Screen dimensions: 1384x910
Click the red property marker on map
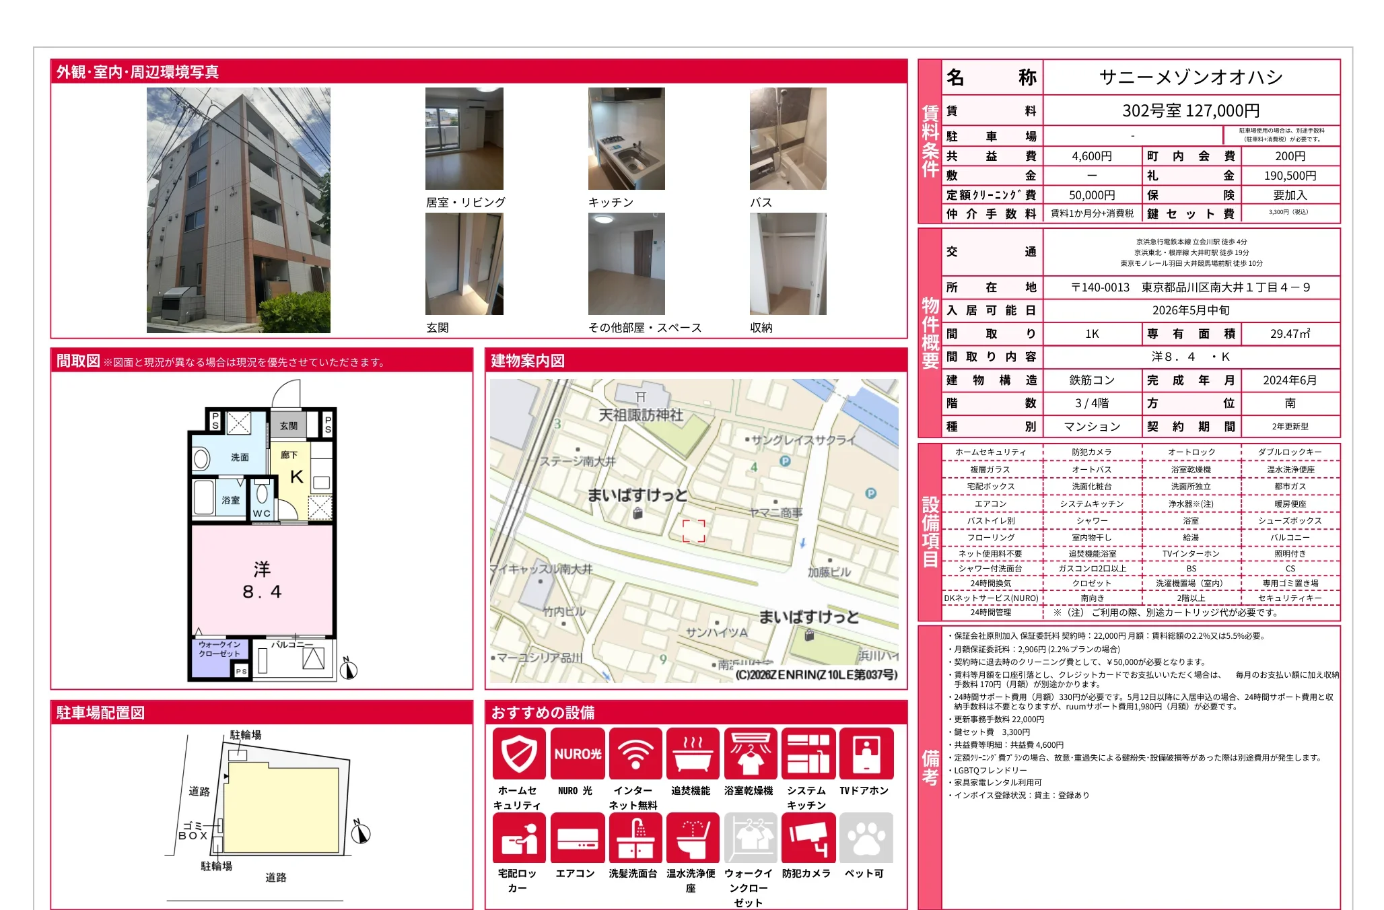[x=693, y=531]
